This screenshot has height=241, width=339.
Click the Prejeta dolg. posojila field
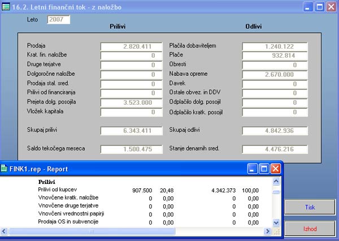pyautogui.click(x=129, y=102)
